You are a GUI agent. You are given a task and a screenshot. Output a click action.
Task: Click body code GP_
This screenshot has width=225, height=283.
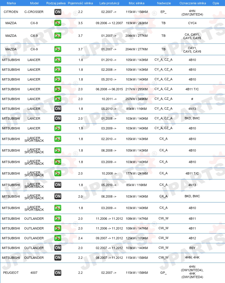[163, 273]
